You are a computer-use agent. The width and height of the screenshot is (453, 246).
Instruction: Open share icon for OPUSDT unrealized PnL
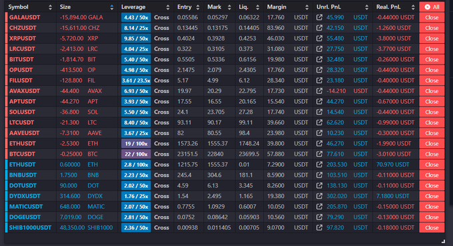tap(319, 70)
